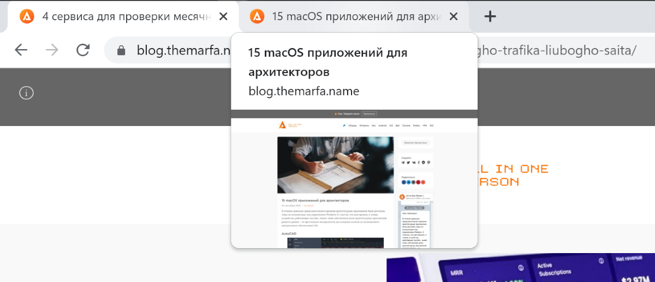Click the ALL IN ONE PERSON logo

click(x=512, y=175)
